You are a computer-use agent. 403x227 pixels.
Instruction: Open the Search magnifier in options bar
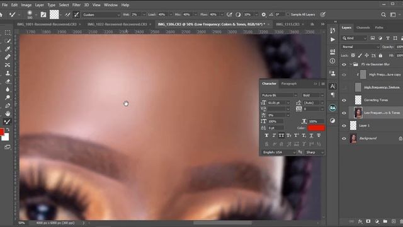[383, 15]
